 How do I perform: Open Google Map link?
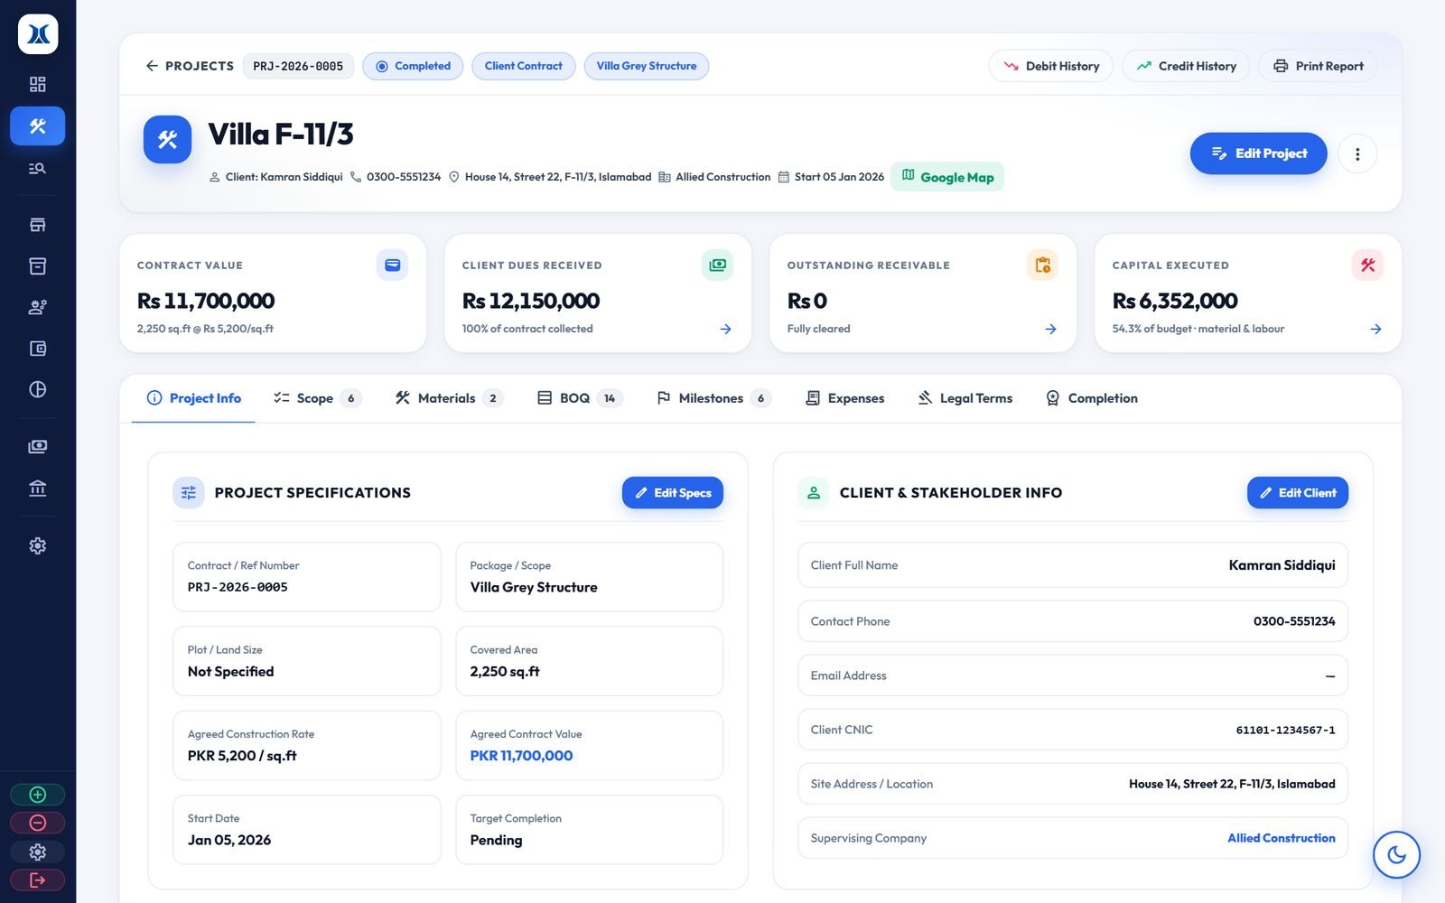[x=946, y=177]
